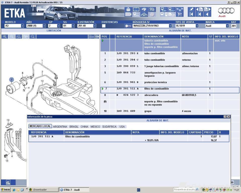
Task: Click the Lexcom logo icon
Action: pos(8,182)
